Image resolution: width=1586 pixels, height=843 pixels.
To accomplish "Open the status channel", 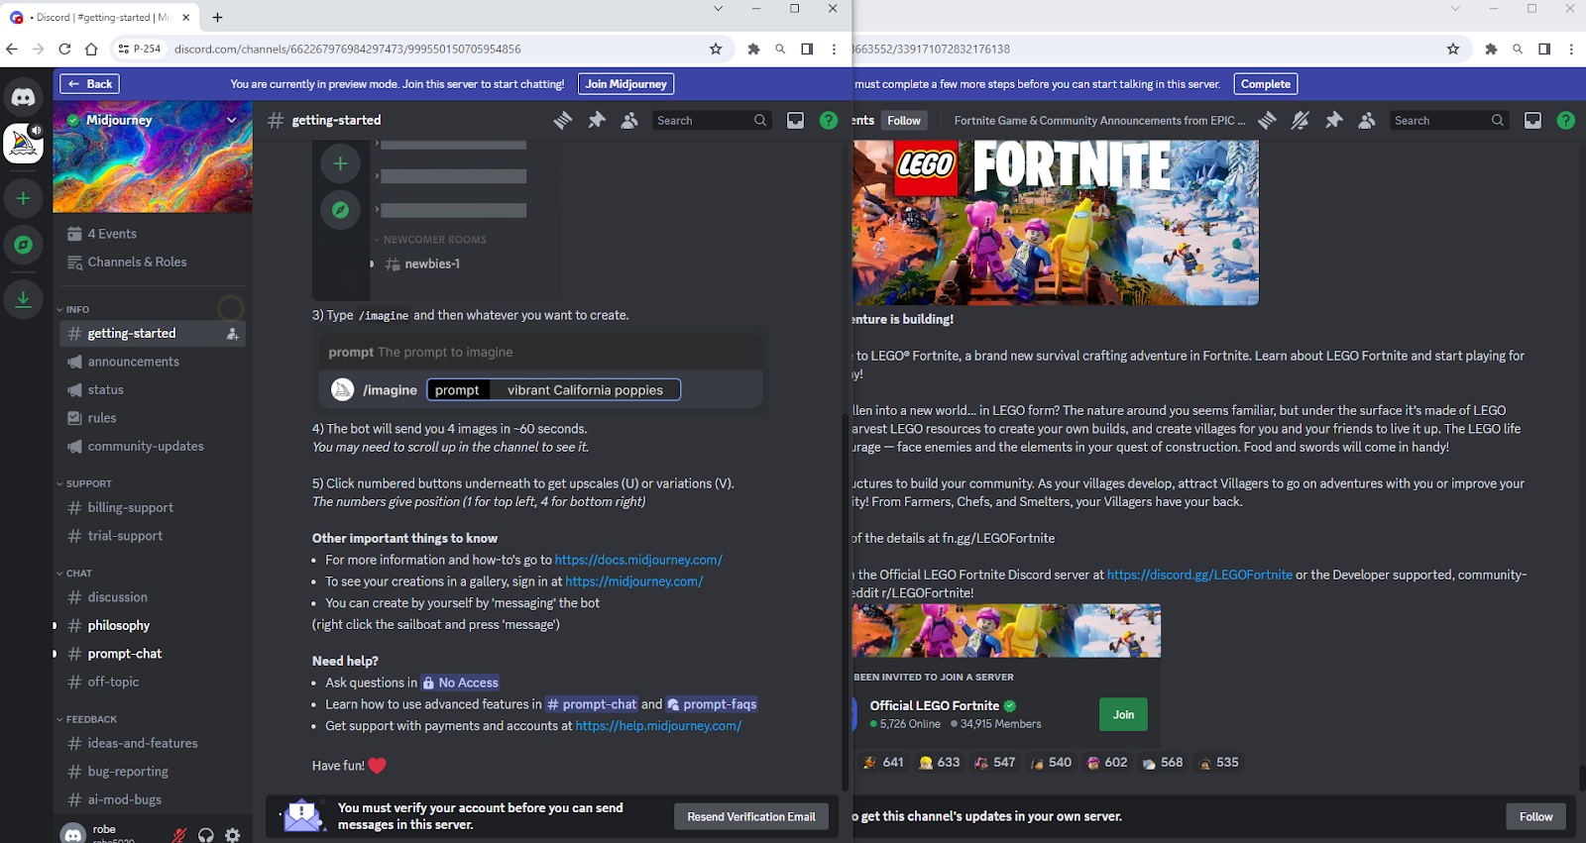I will click(x=151, y=390).
